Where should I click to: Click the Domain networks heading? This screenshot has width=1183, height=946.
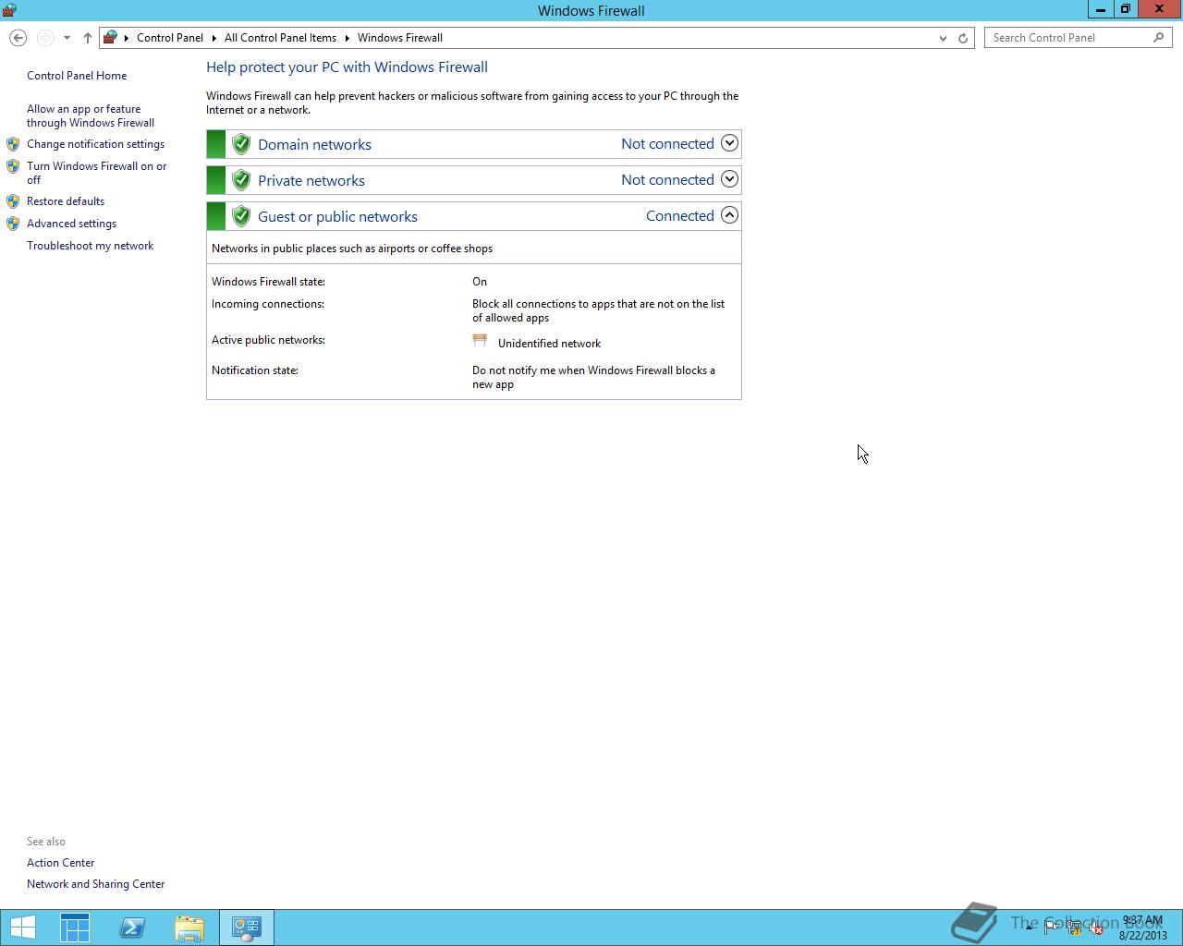coord(314,144)
